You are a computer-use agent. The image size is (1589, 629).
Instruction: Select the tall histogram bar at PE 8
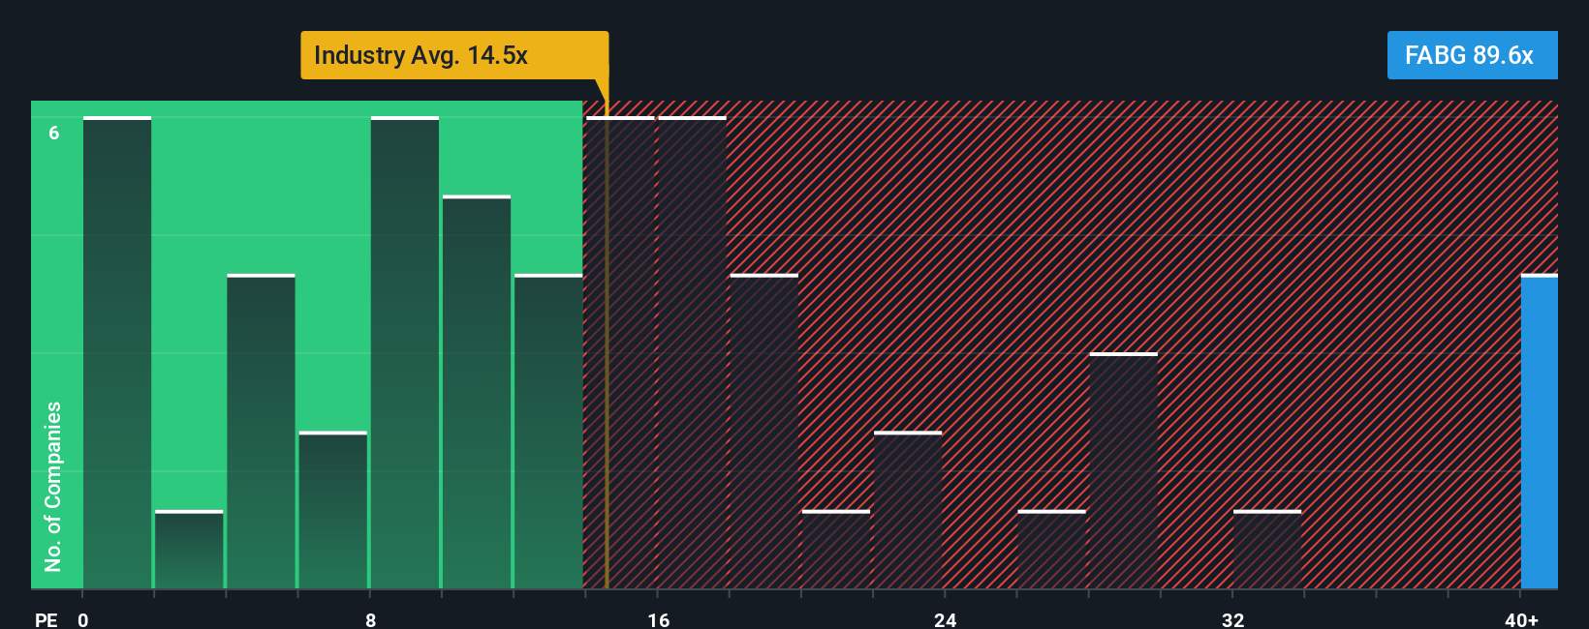click(405, 352)
